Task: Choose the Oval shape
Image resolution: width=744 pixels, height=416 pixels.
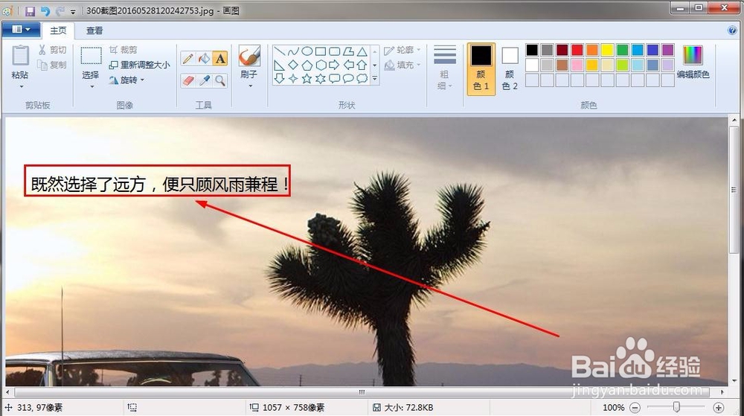Action: point(307,51)
